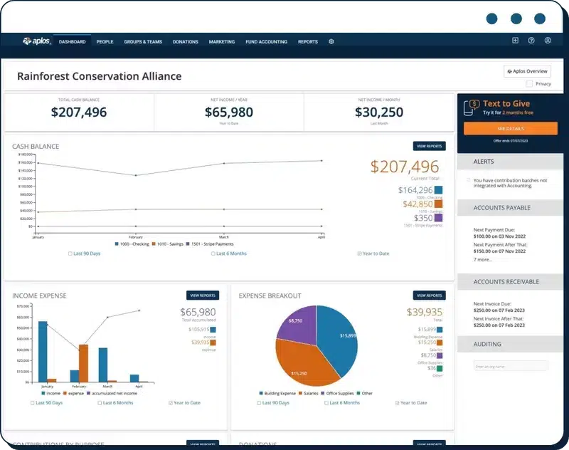
Task: Open the Fund Accounting menu
Action: 266,42
